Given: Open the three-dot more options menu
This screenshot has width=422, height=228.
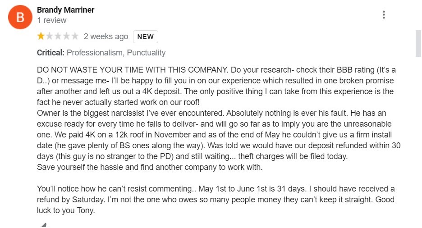Looking at the screenshot, I should tap(384, 15).
